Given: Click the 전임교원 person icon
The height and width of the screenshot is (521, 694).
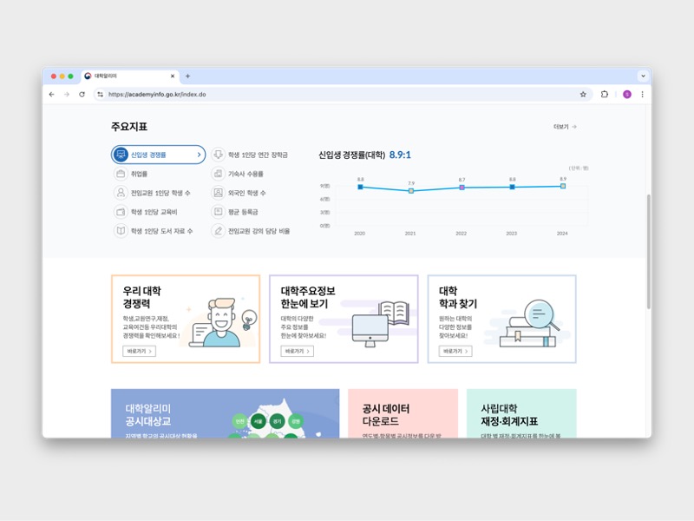Looking at the screenshot, I should [121, 193].
